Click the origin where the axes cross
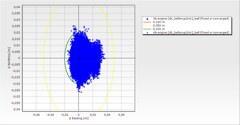The image size is (240, 125). point(79,58)
